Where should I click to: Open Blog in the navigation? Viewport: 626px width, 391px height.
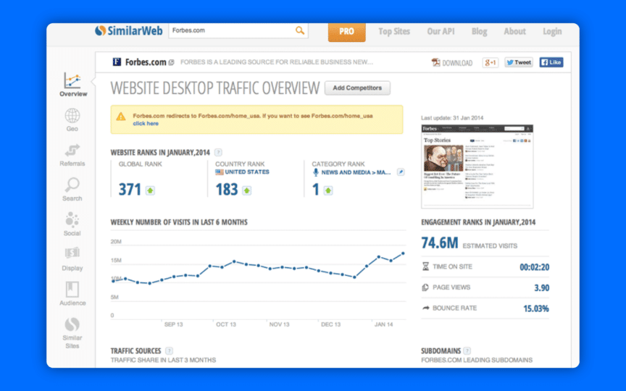[x=479, y=32]
